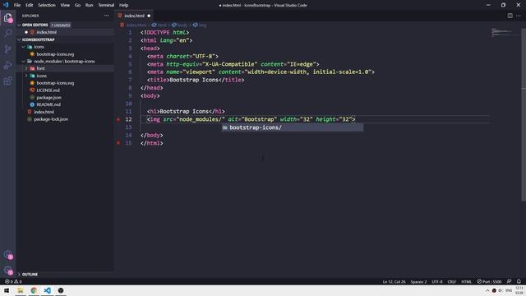Viewport: 526px width, 296px height.
Task: Click the editor minimap
Action: 505,32
